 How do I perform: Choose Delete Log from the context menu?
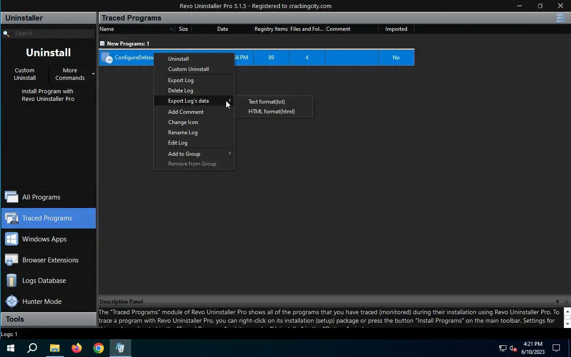pyautogui.click(x=194, y=91)
